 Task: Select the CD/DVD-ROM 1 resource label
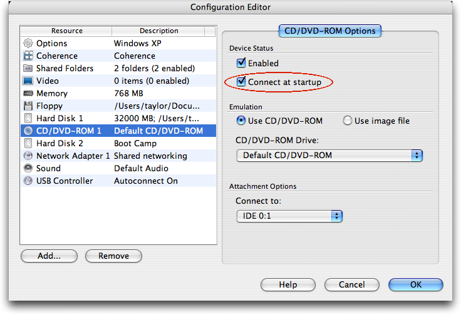69,131
